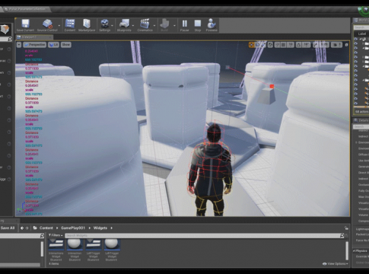The height and width of the screenshot is (274, 369).
Task: Expand the Show viewport flags menu
Action: pos(66,45)
